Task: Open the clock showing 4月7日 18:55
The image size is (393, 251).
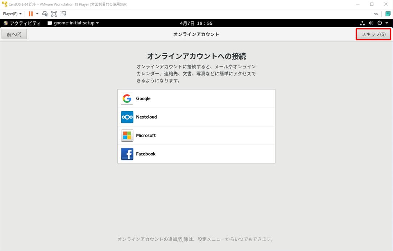Action: point(196,23)
